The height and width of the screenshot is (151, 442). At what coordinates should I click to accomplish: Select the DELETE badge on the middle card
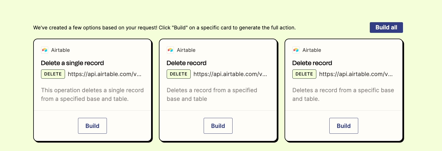(x=179, y=74)
